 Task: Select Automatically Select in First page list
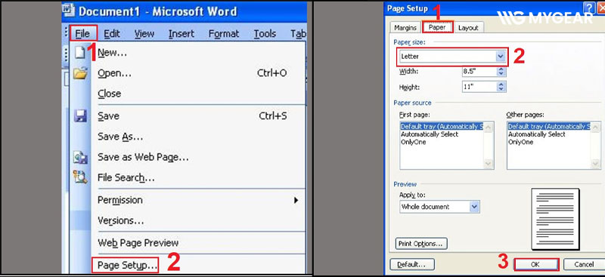pyautogui.click(x=430, y=134)
